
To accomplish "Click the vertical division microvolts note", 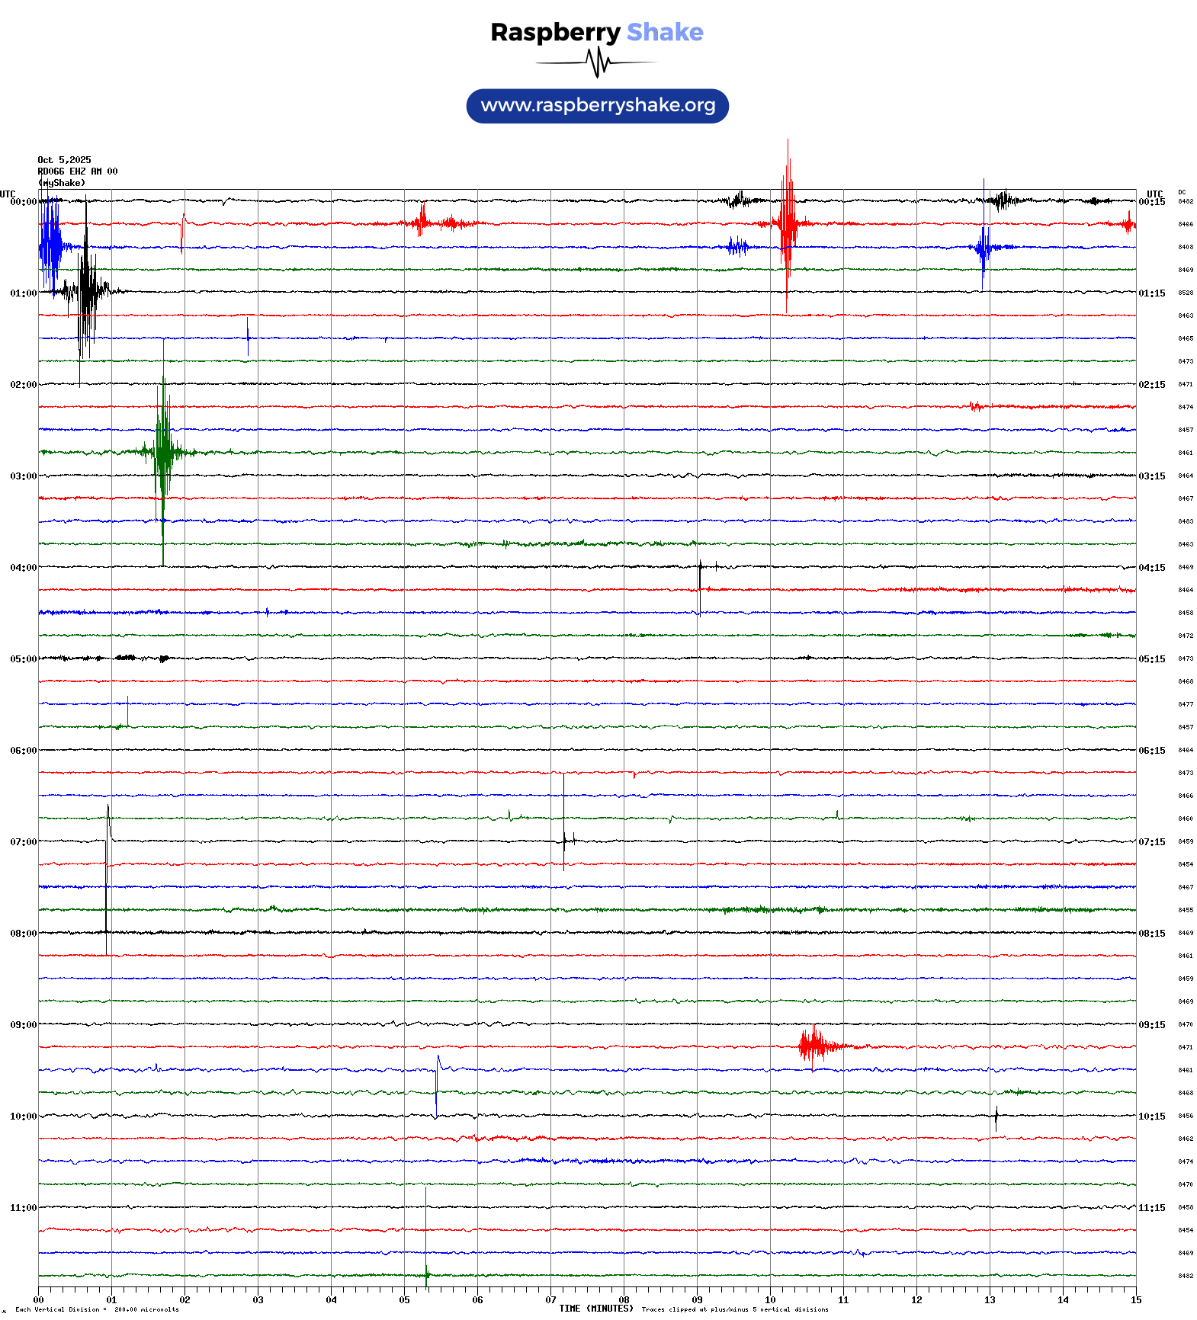I will click(x=97, y=1309).
